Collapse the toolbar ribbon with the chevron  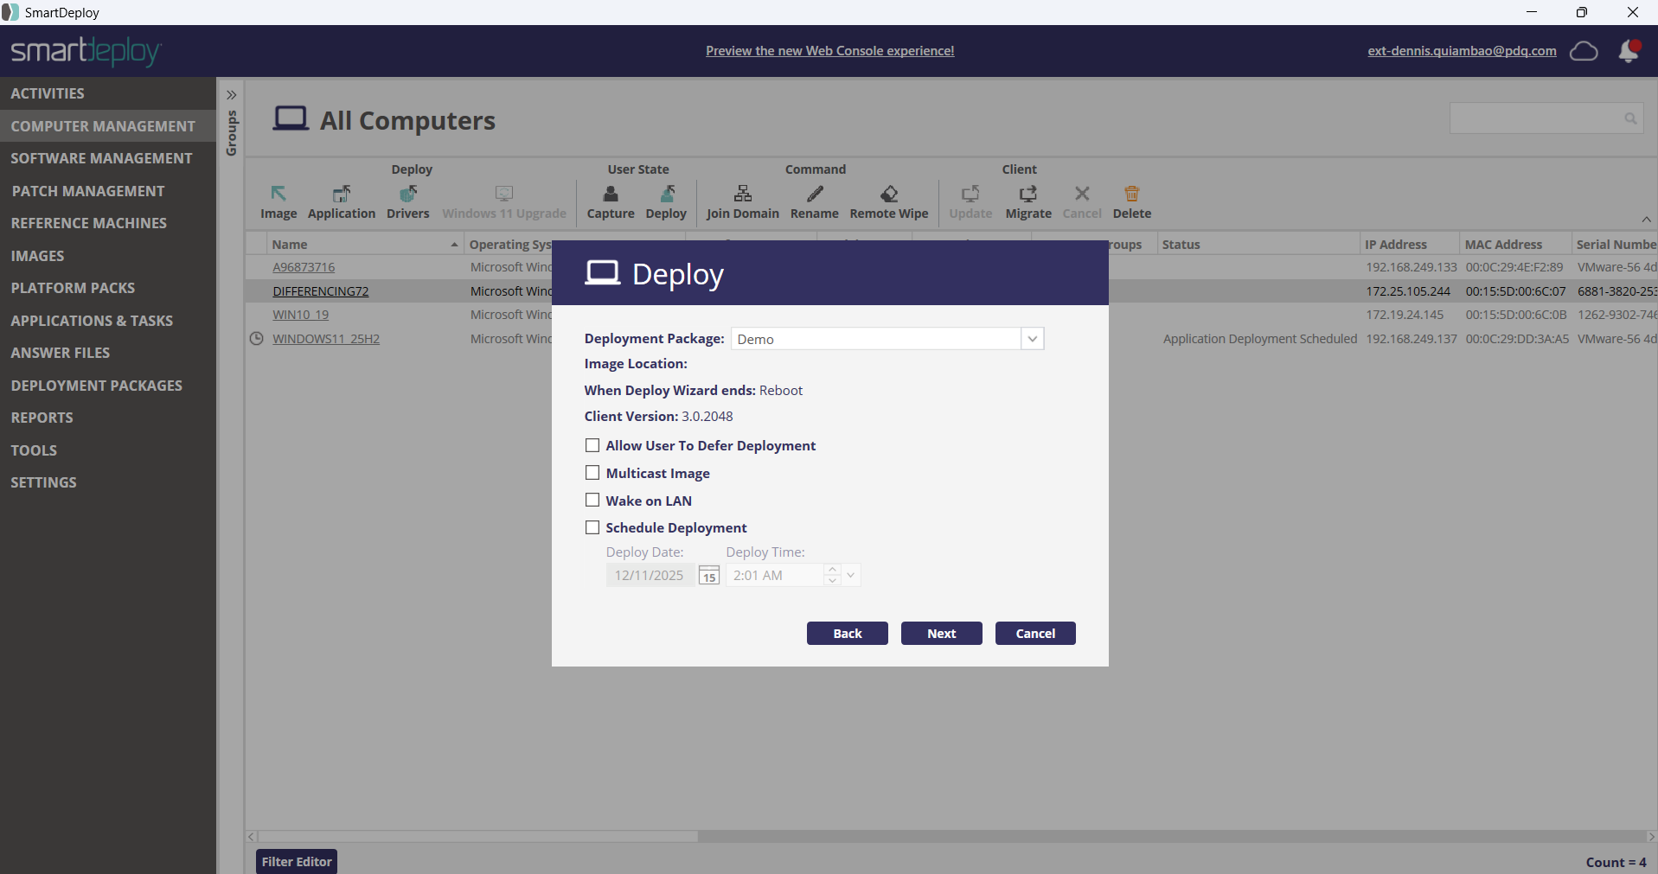(1646, 220)
